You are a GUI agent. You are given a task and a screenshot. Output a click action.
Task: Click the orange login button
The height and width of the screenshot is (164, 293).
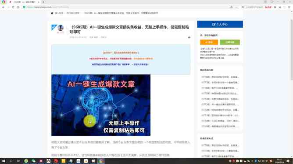pyautogui.click(x=209, y=42)
